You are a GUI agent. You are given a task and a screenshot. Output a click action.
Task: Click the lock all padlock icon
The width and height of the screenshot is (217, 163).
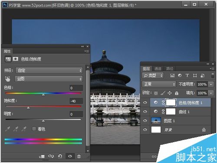(x=177, y=93)
